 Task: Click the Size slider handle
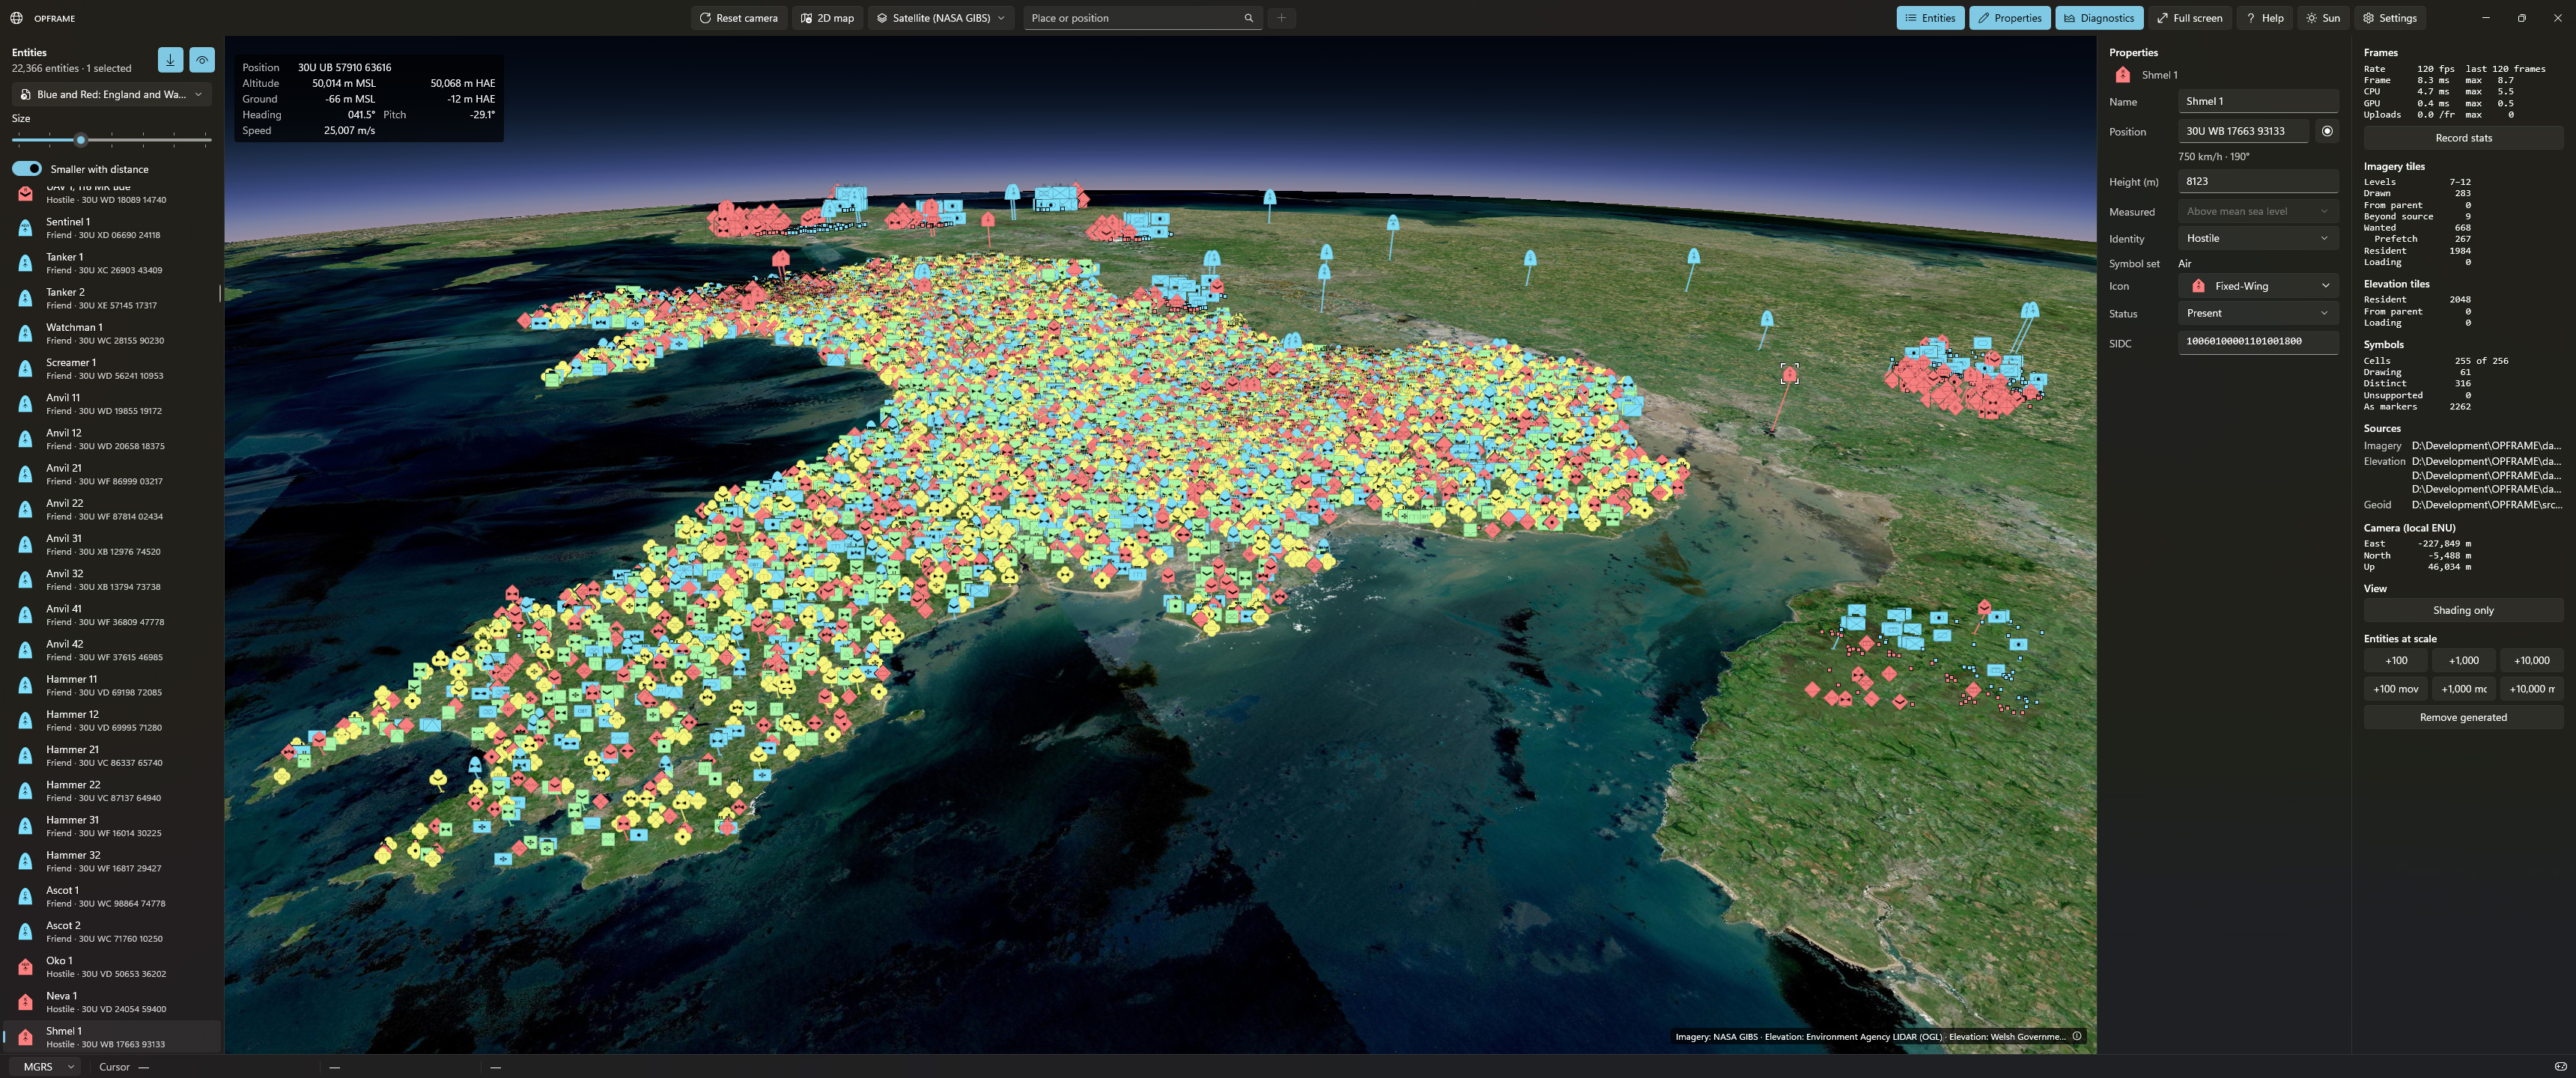pyautogui.click(x=81, y=140)
